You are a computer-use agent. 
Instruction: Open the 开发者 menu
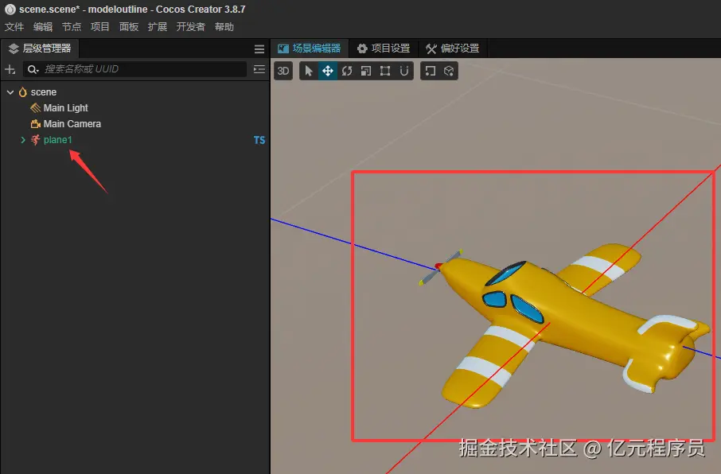tap(190, 27)
